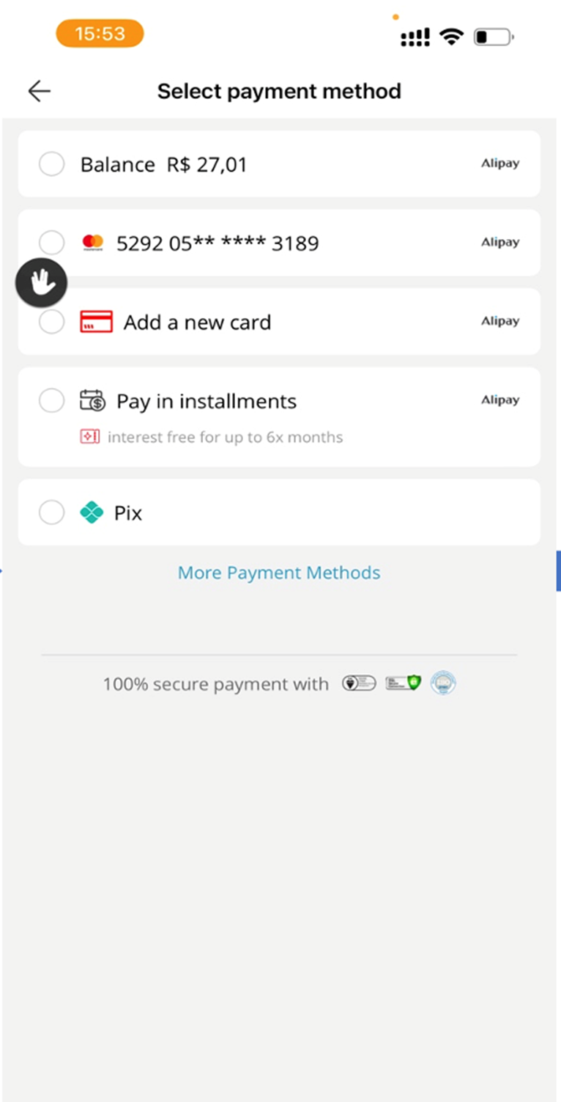Click the 15:53 orange time pill

pos(100,34)
